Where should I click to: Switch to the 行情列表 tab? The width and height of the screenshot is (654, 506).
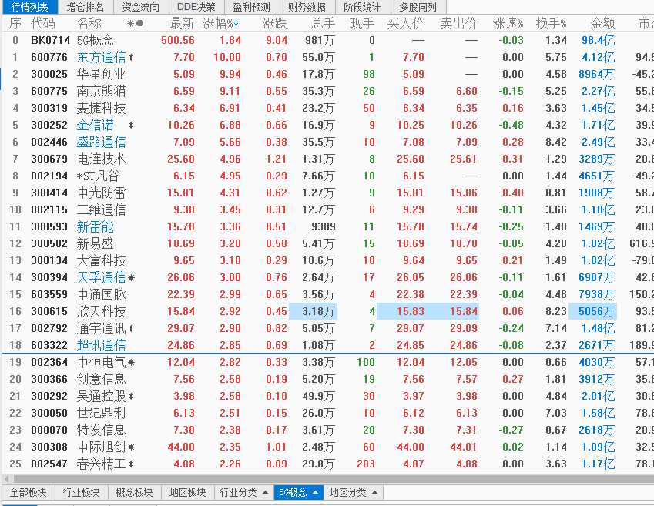tap(29, 7)
